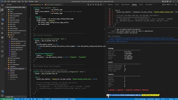The height and width of the screenshot is (100, 178).
Task: Open outputs.tf file in explorer
Action: tap(13, 52)
